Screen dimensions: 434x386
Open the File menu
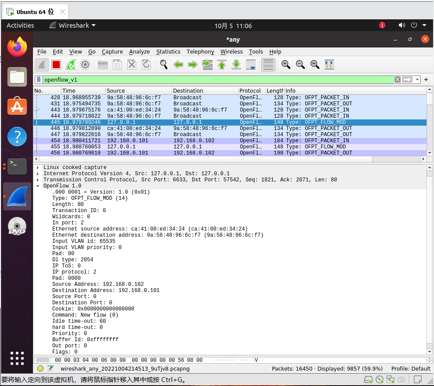click(x=42, y=52)
